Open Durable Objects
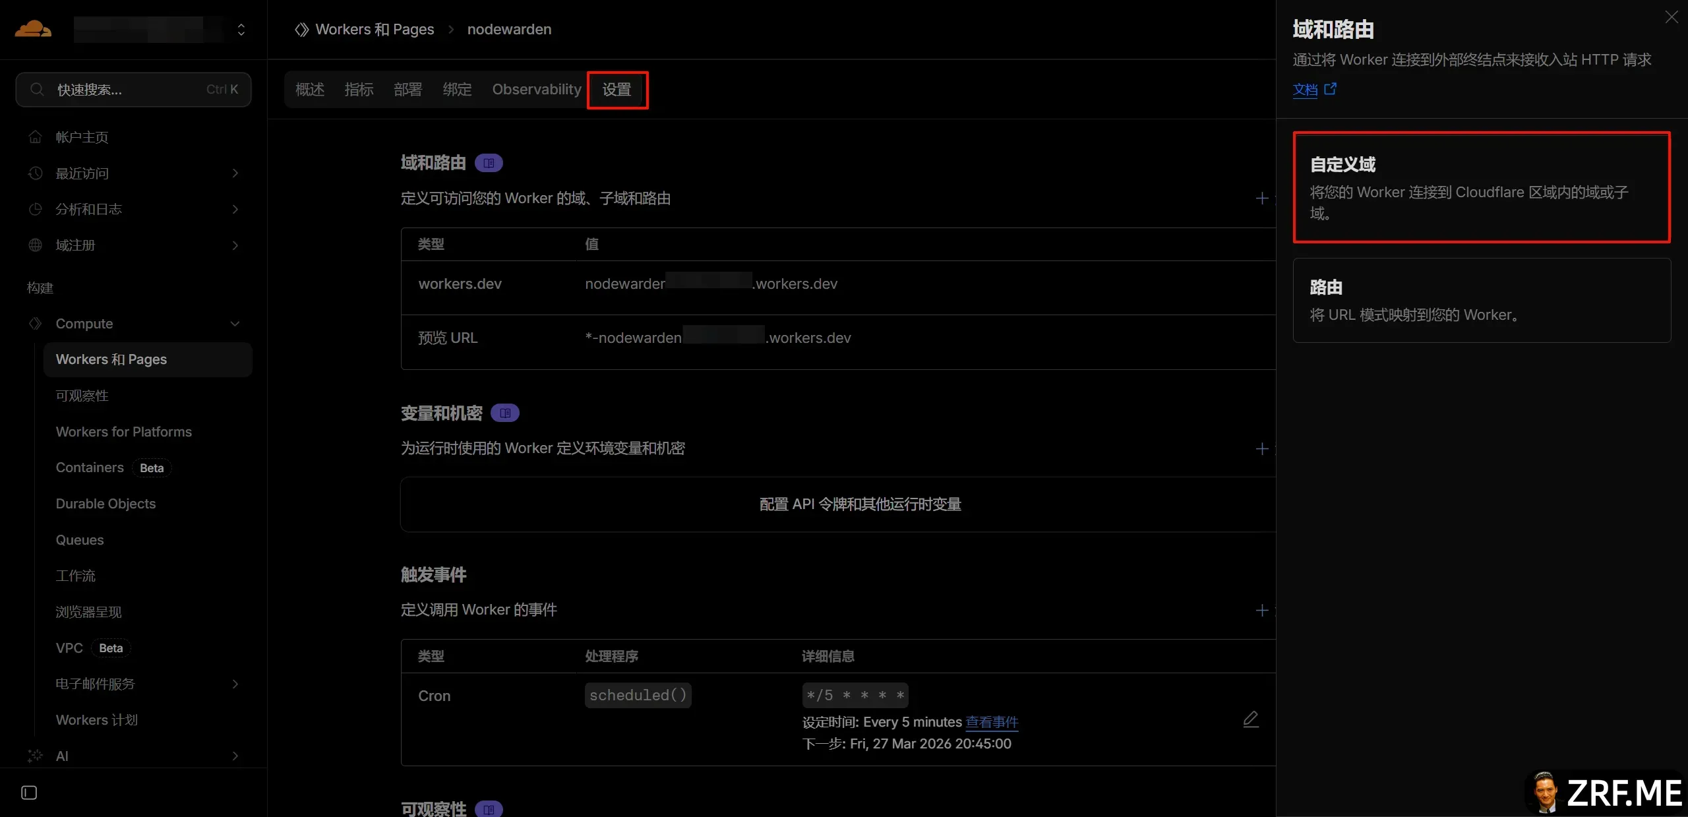This screenshot has height=817, width=1688. [105, 504]
